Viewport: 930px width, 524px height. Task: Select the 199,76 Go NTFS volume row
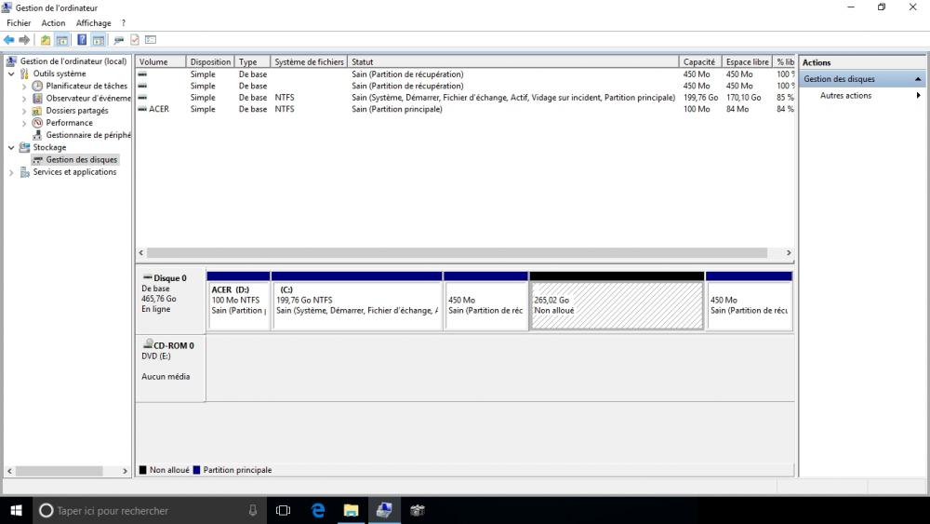(466, 98)
